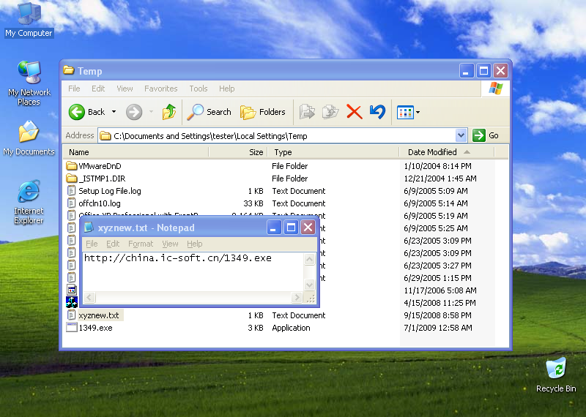The height and width of the screenshot is (417, 586).
Task: Click the Temp folder title bar icon
Action: click(x=69, y=70)
